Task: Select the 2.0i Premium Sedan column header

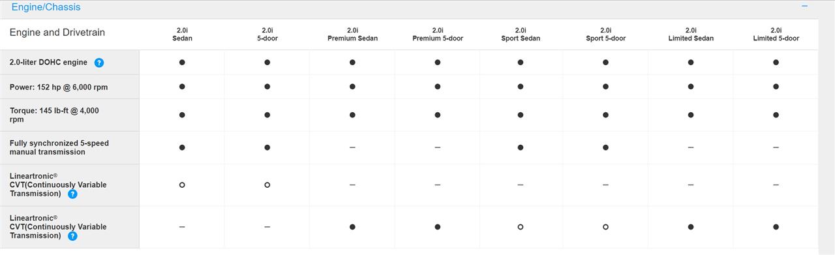Action: point(352,34)
